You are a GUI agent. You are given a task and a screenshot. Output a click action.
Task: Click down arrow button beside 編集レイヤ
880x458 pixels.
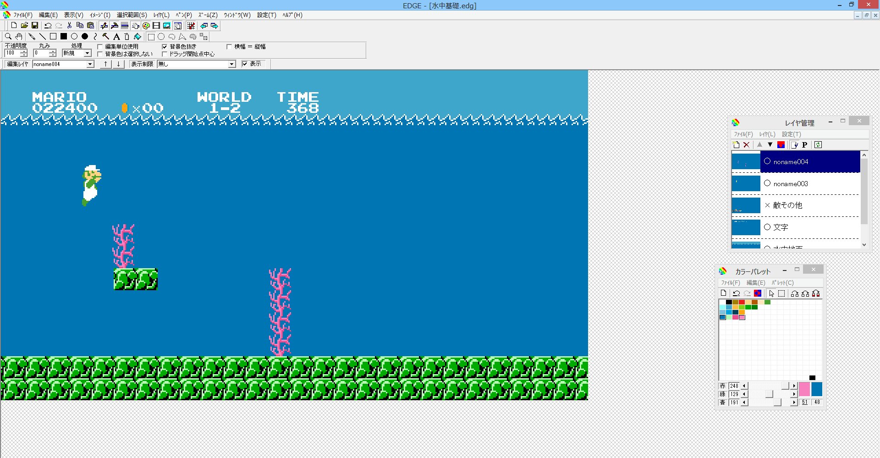(x=118, y=64)
